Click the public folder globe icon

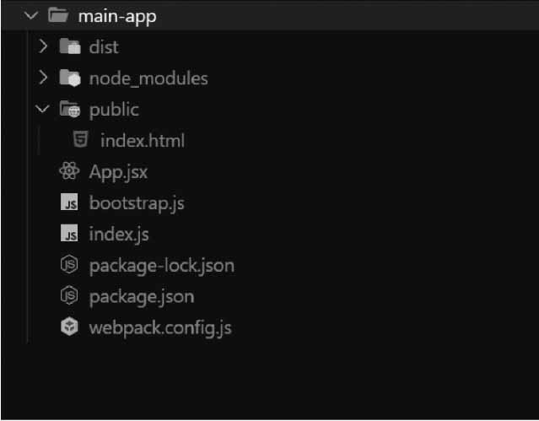click(x=69, y=110)
